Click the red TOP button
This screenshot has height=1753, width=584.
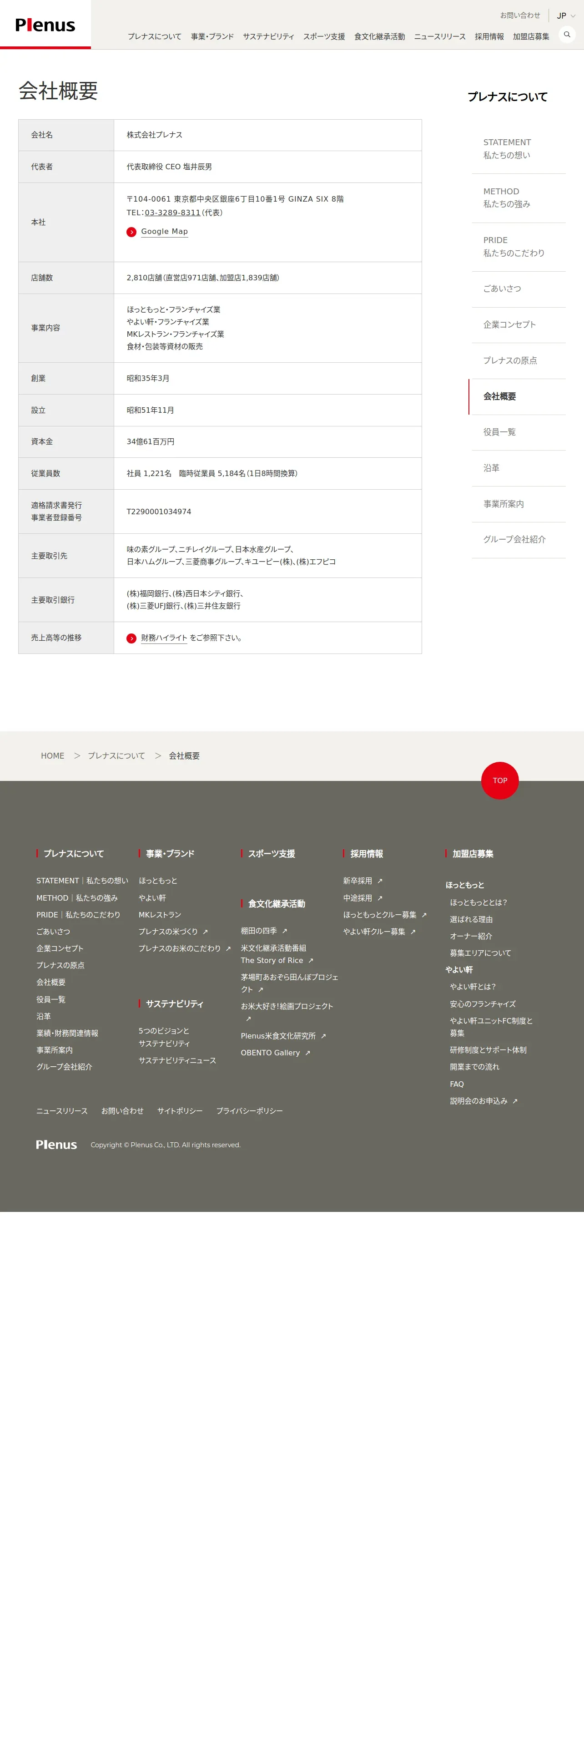[500, 780]
